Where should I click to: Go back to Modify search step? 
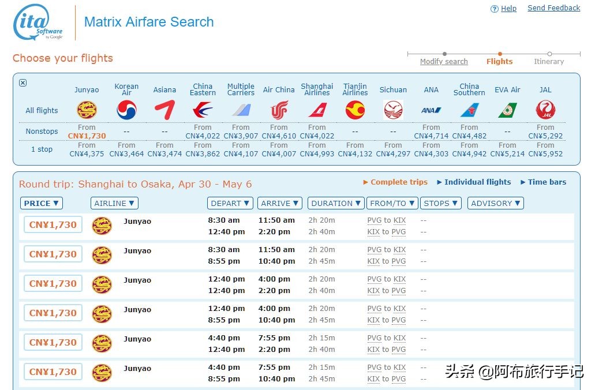444,62
